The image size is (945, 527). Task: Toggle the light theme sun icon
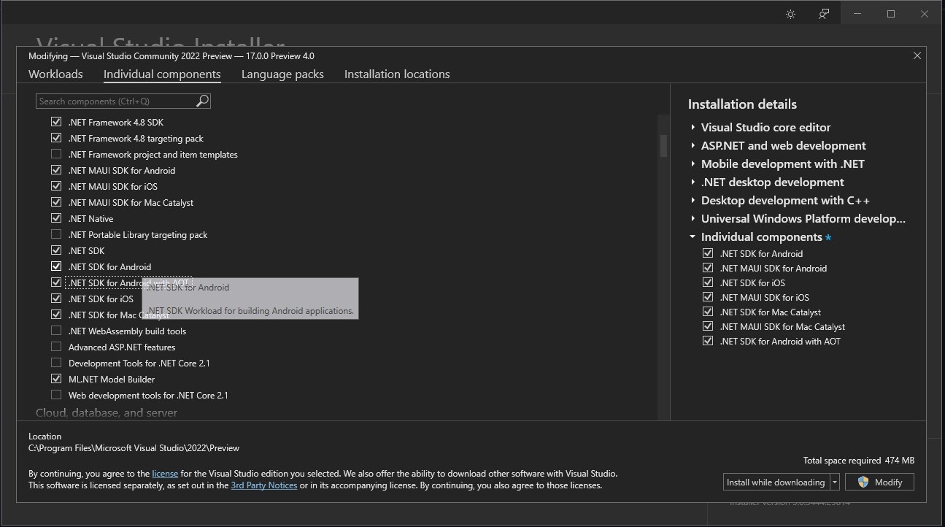790,13
